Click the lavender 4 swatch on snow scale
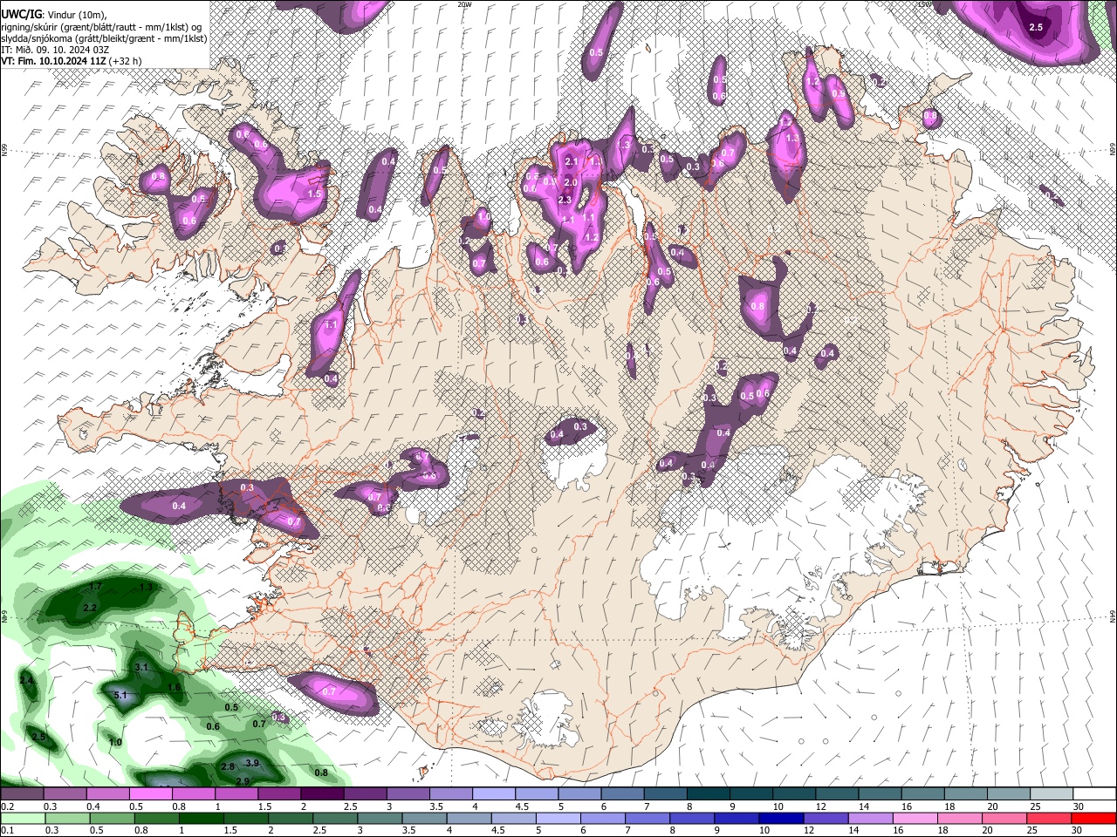 pos(493,794)
